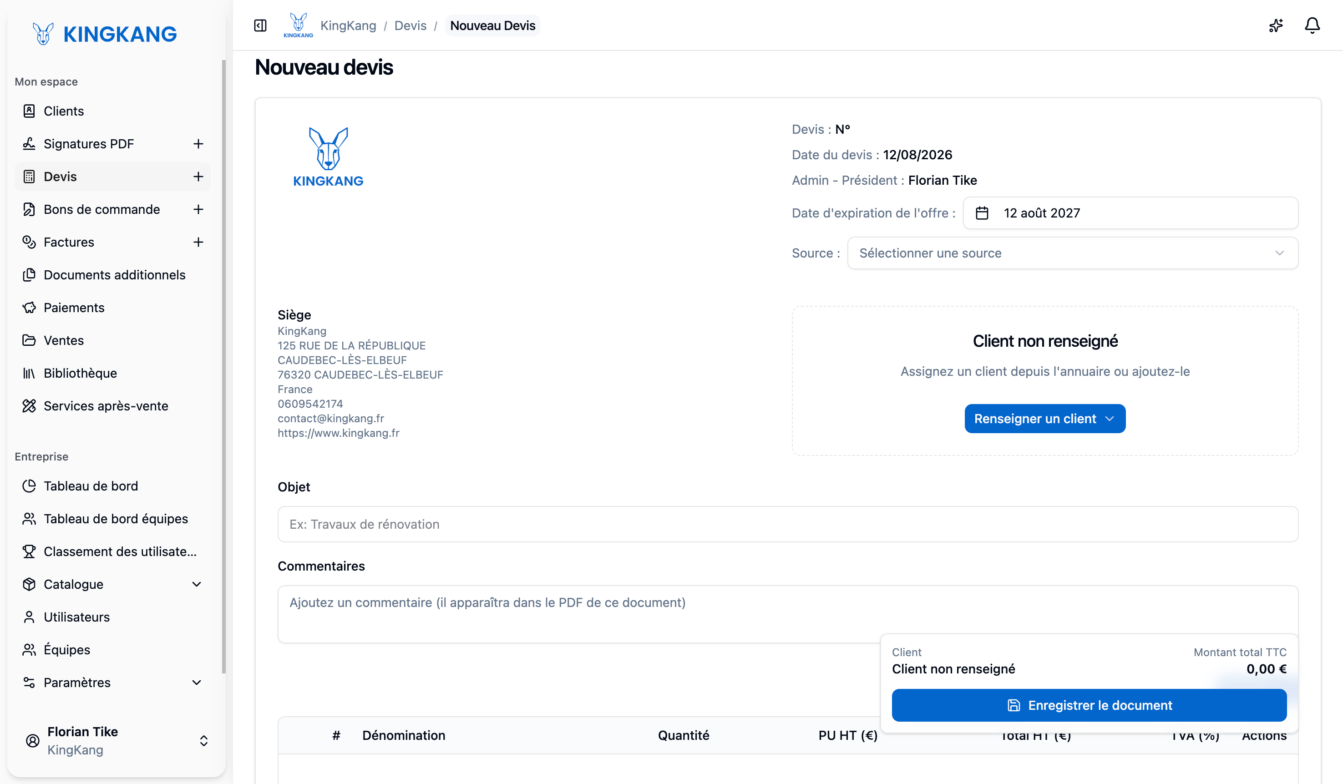Click the Clients contact-book icon
This screenshot has height=784, width=1343.
point(29,111)
